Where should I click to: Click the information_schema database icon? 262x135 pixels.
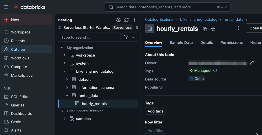pos(74,87)
